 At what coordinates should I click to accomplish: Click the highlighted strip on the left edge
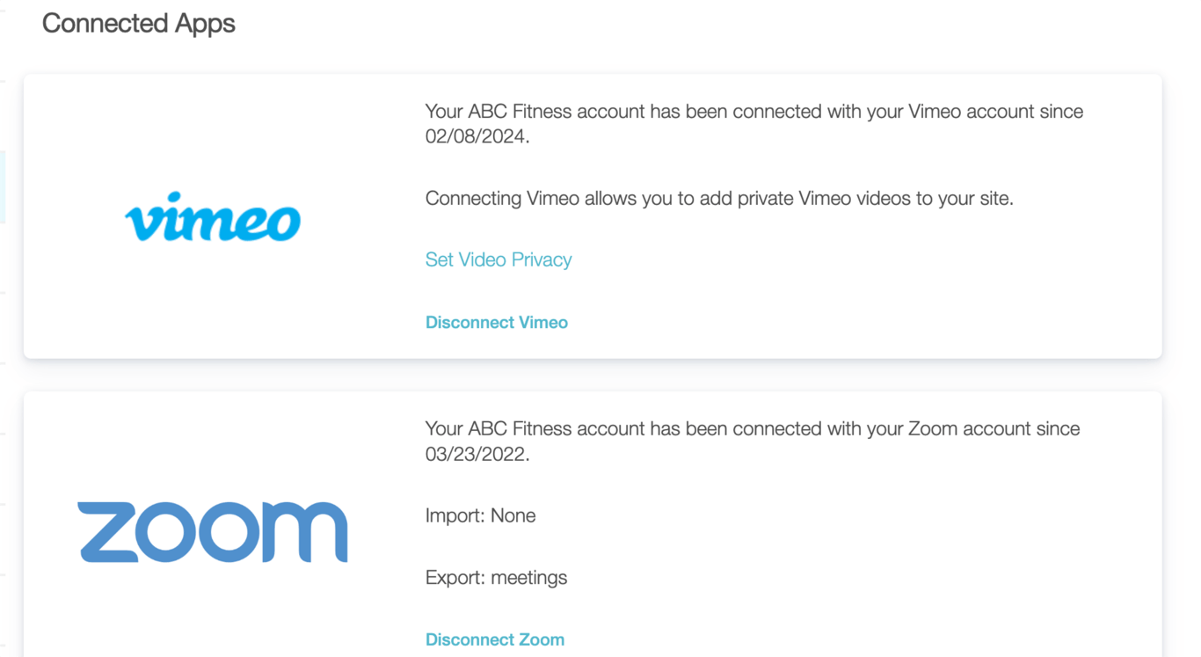tap(3, 186)
